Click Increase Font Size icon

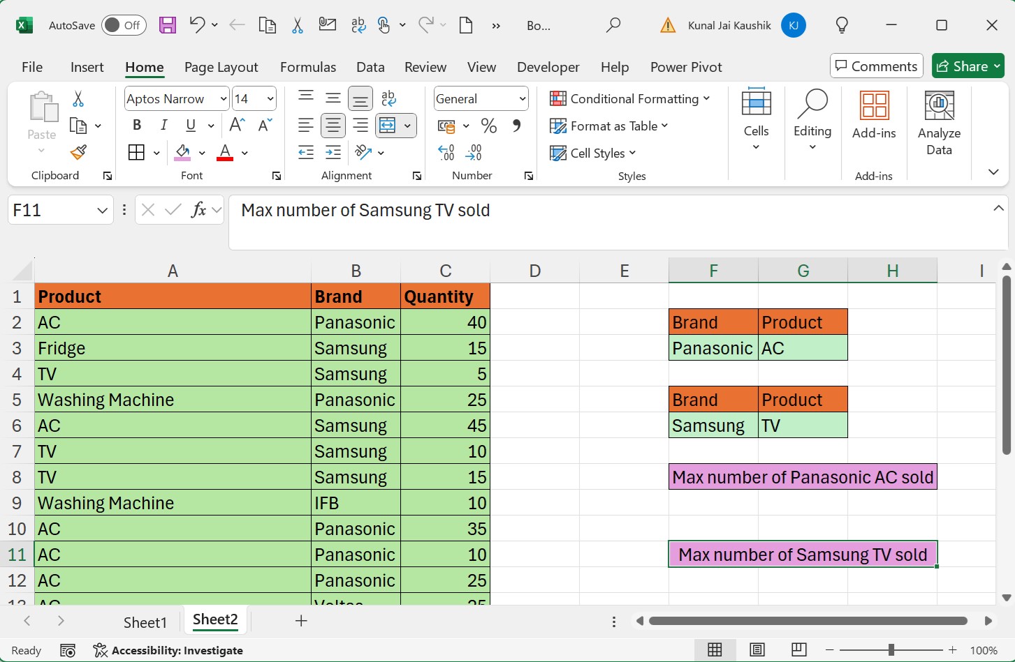(x=237, y=126)
